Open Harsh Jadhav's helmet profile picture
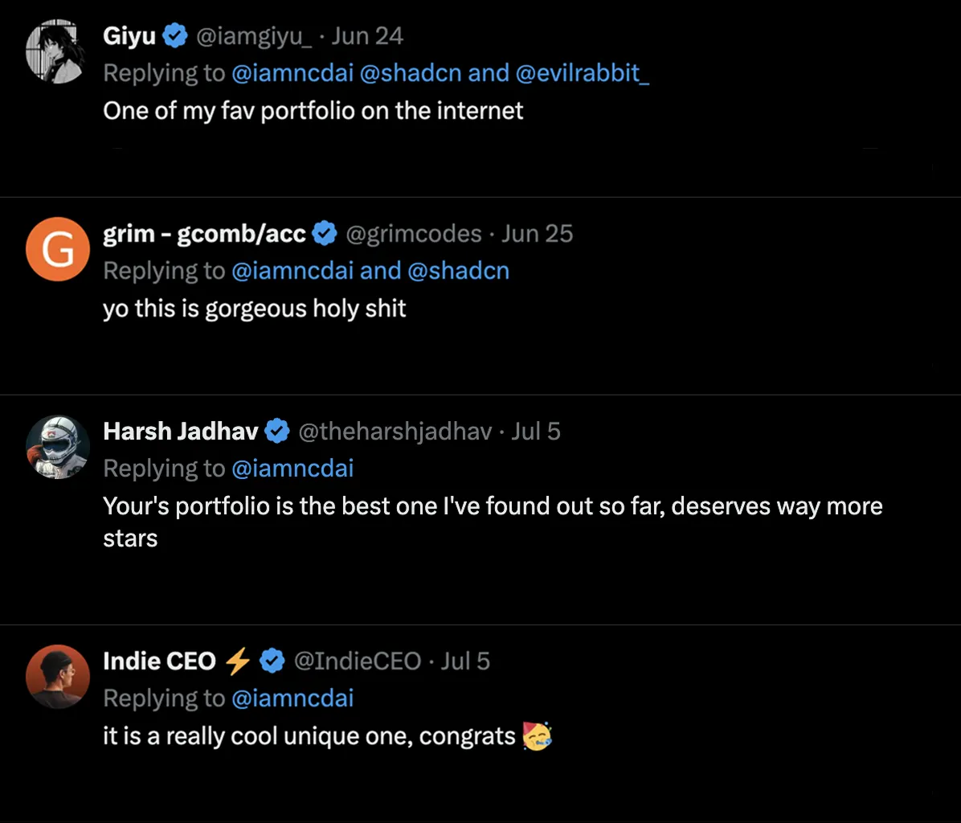Viewport: 961px width, 823px height. click(x=57, y=447)
